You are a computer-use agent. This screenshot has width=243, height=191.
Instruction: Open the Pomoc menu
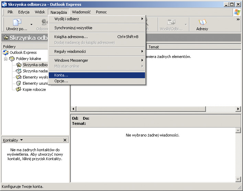click(x=101, y=12)
